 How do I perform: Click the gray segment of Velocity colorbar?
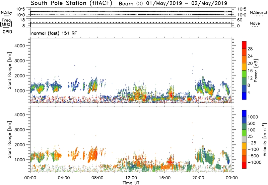[x=244, y=140]
